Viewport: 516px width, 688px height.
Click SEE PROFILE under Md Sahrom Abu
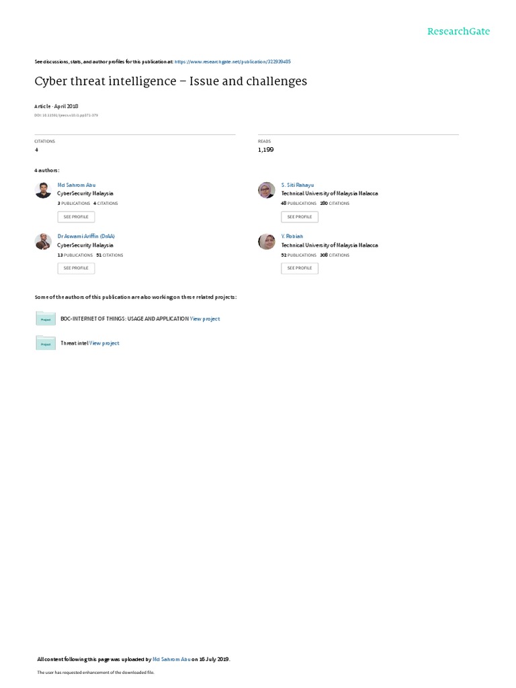coord(76,217)
